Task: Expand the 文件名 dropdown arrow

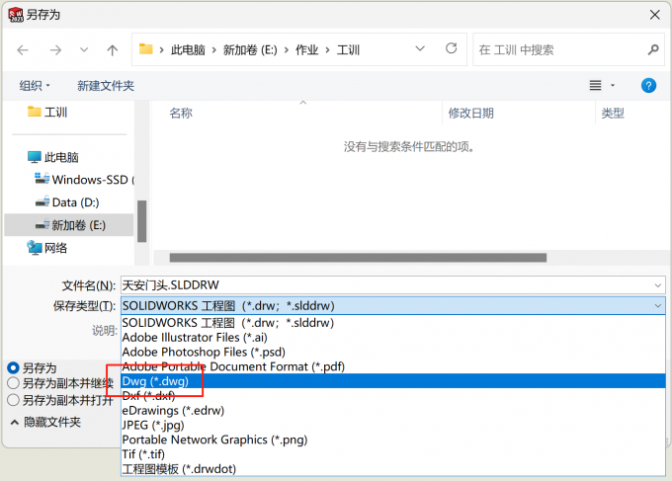Action: click(657, 285)
